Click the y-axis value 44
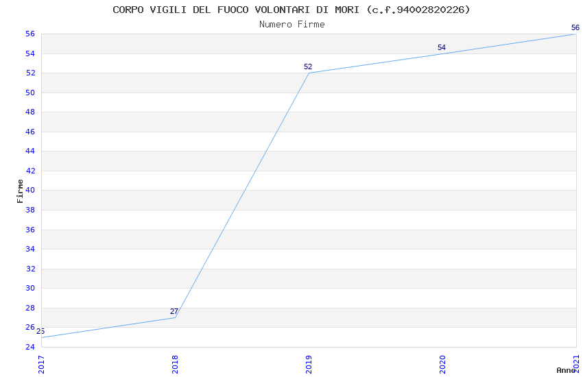 [30, 151]
